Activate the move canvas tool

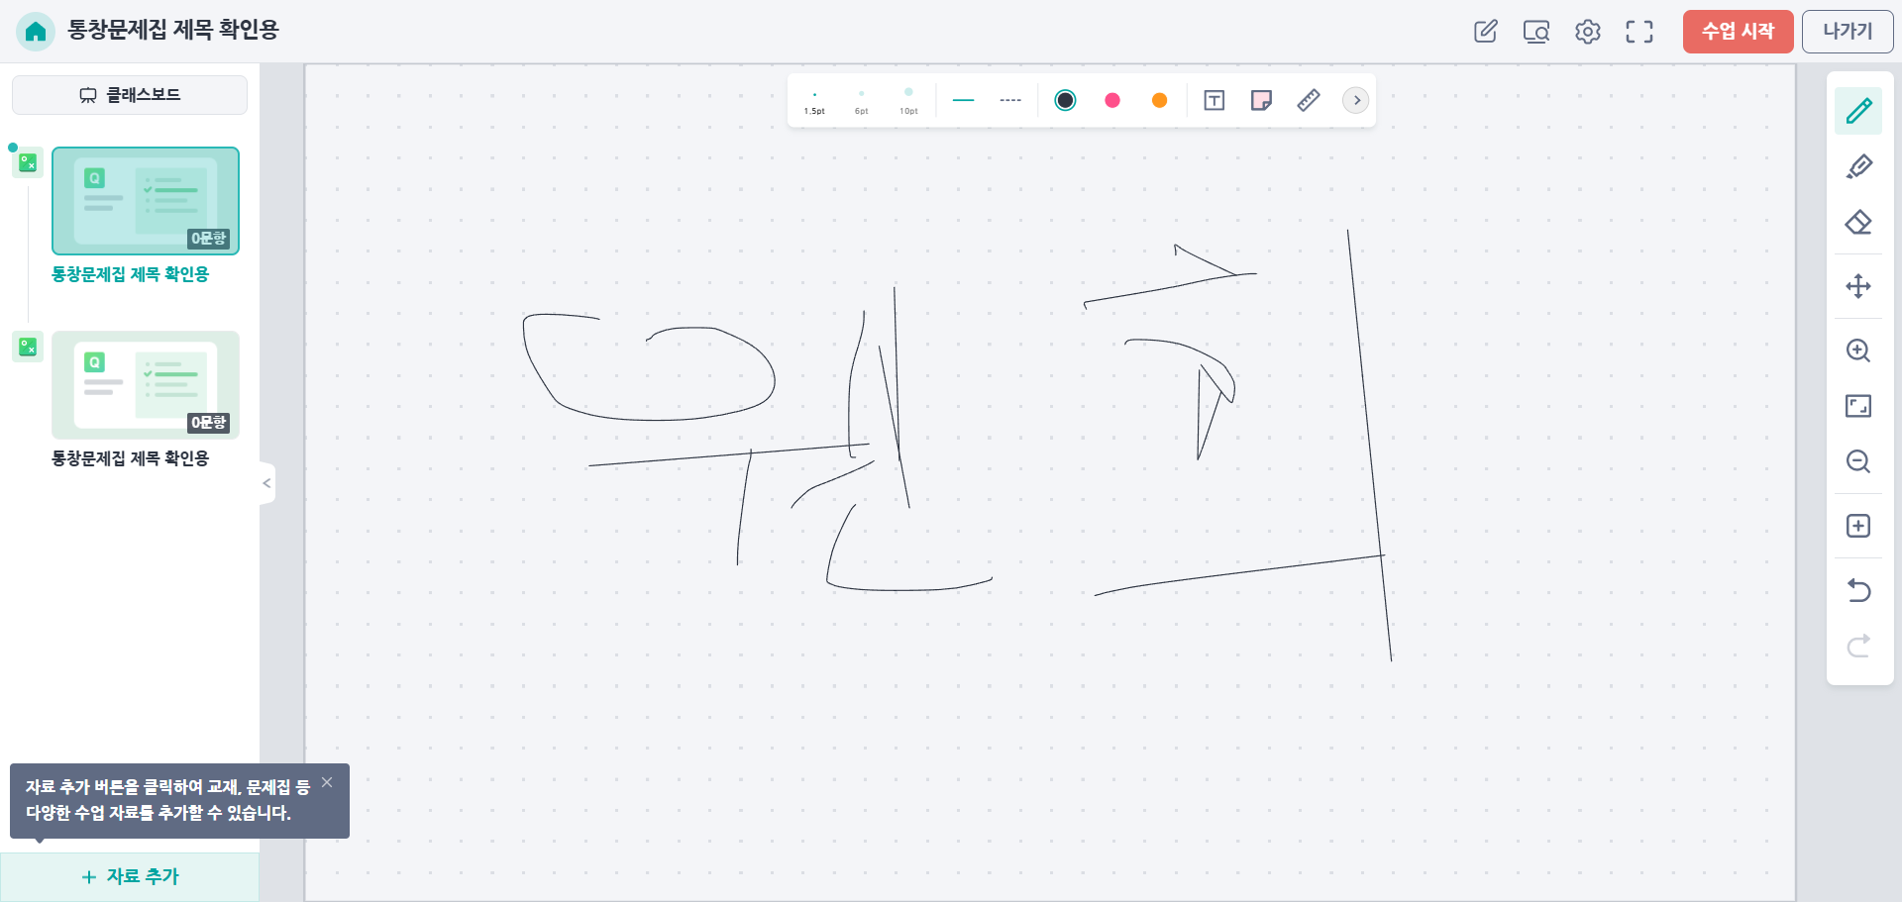1858,286
